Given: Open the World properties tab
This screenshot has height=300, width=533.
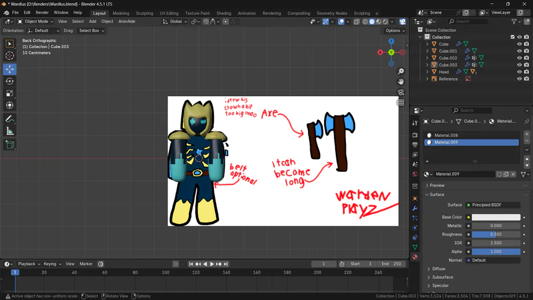Looking at the screenshot, I should pyautogui.click(x=415, y=174).
